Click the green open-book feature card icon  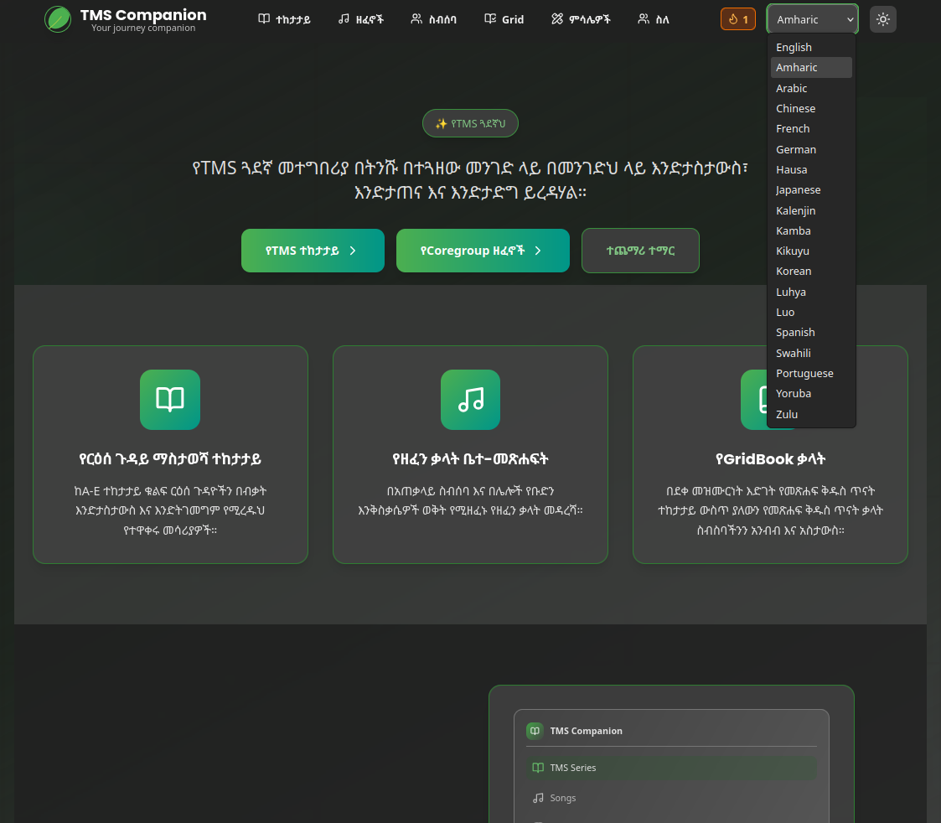pyautogui.click(x=170, y=400)
